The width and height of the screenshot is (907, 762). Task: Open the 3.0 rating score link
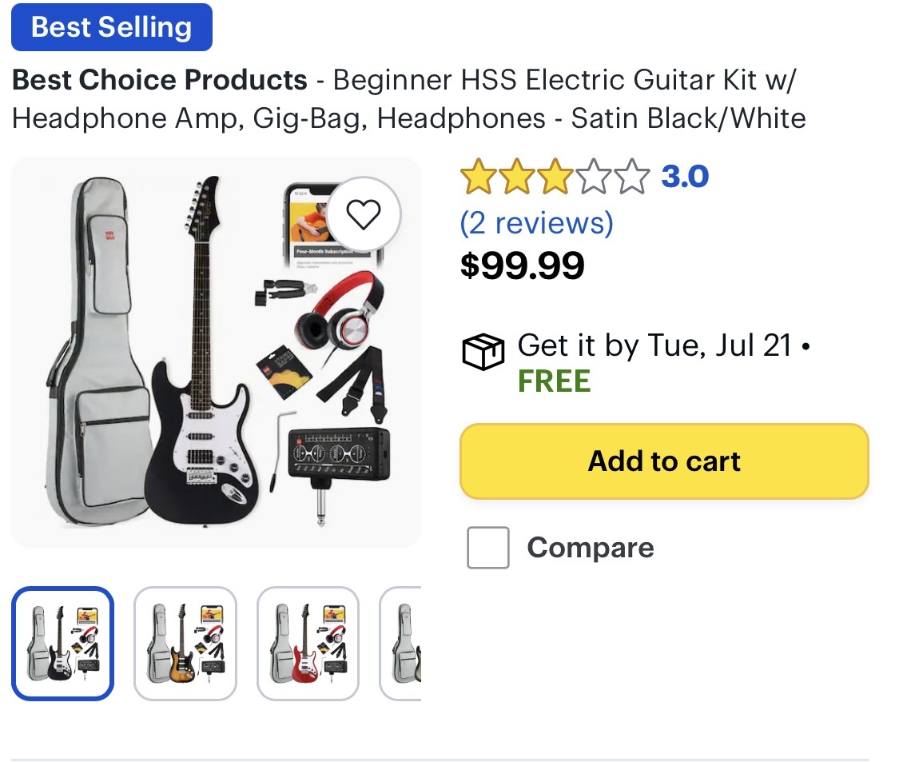(685, 177)
